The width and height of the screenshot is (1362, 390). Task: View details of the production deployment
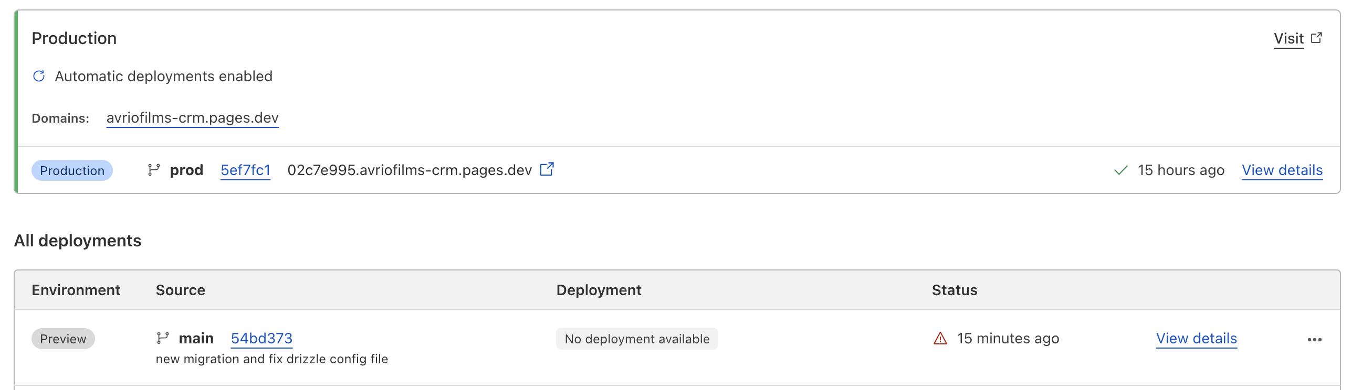click(1282, 170)
